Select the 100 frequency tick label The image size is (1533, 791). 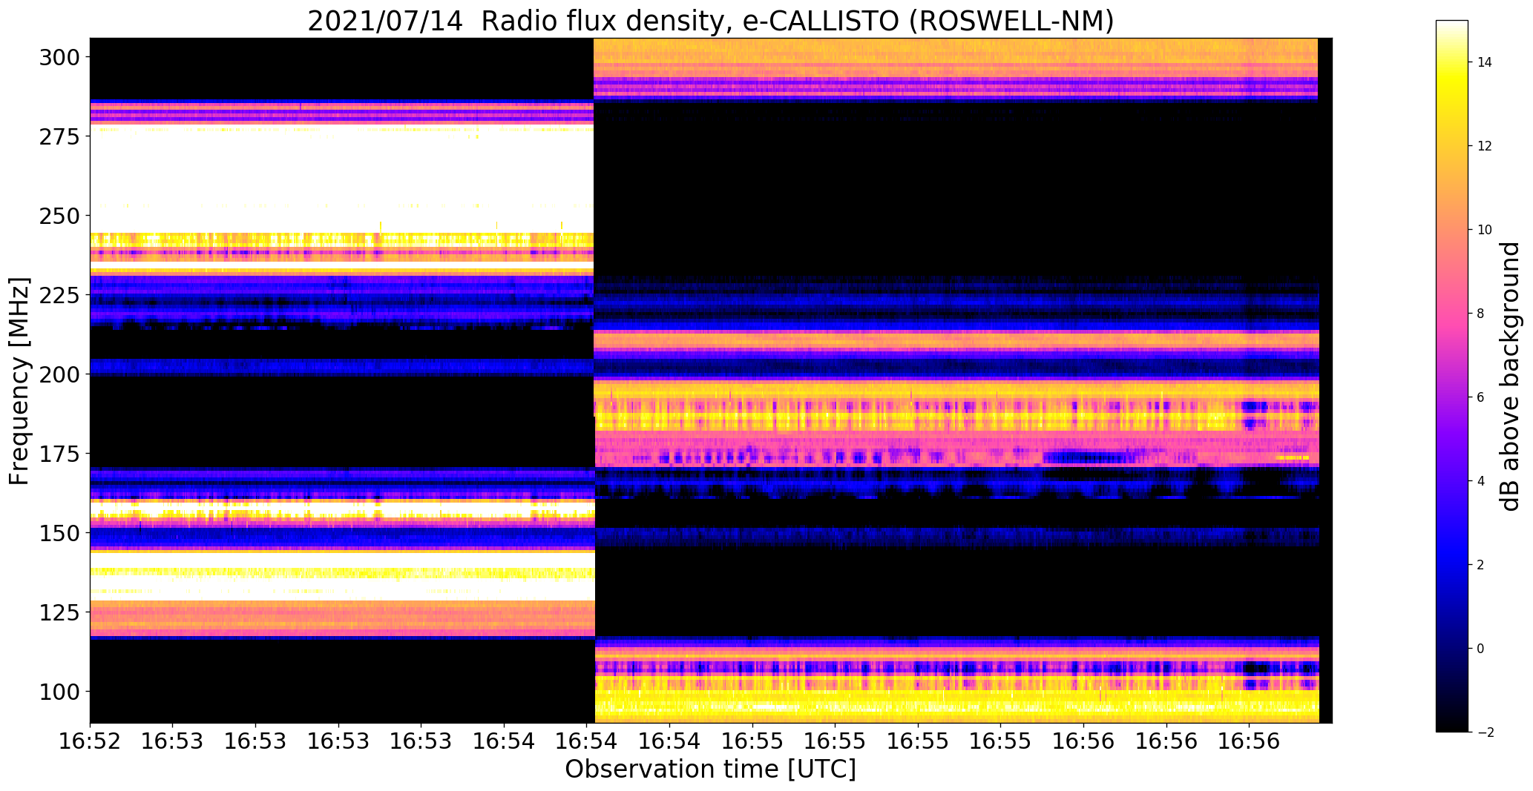tap(59, 692)
